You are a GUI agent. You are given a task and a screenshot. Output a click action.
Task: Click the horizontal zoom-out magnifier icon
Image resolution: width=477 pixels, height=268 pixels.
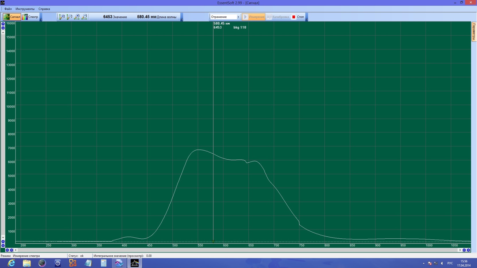click(x=84, y=17)
